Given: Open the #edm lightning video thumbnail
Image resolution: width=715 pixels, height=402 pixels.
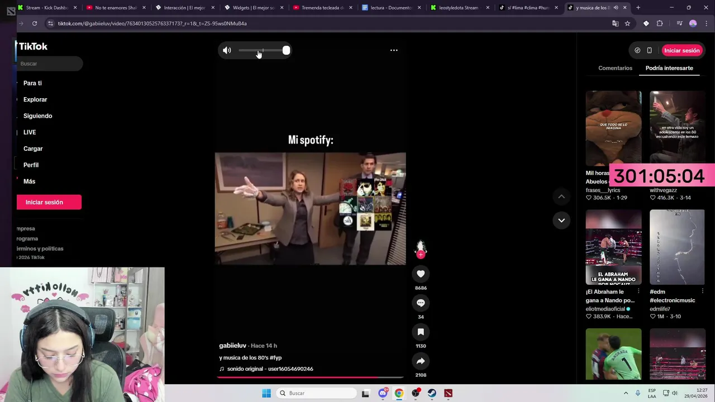Looking at the screenshot, I should click(677, 247).
